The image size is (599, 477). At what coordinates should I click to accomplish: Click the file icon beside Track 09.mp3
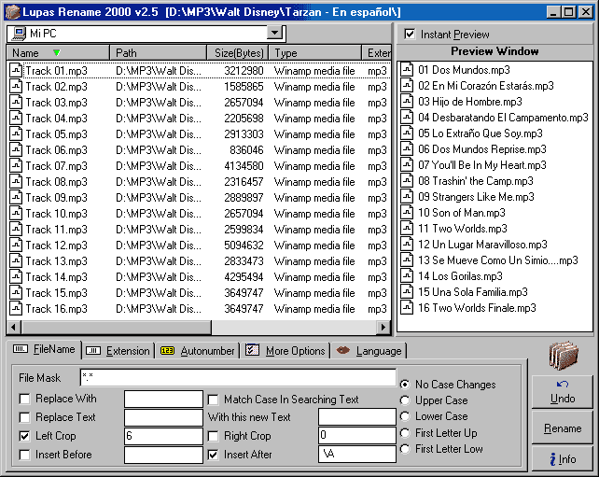point(16,197)
